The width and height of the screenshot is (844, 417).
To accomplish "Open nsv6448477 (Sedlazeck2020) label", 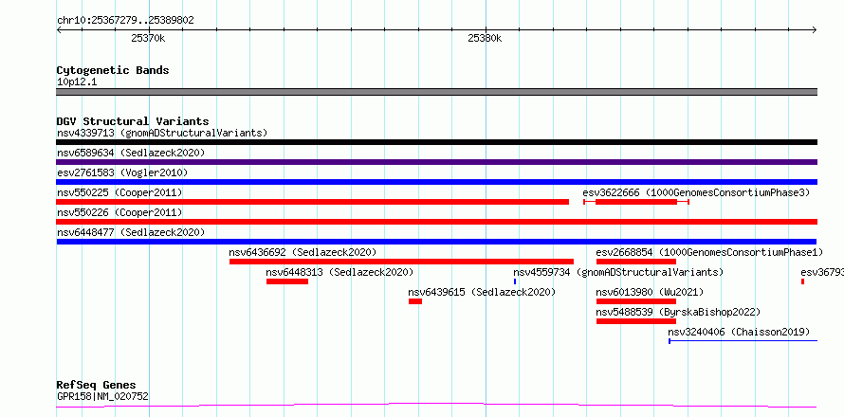I will tap(131, 232).
